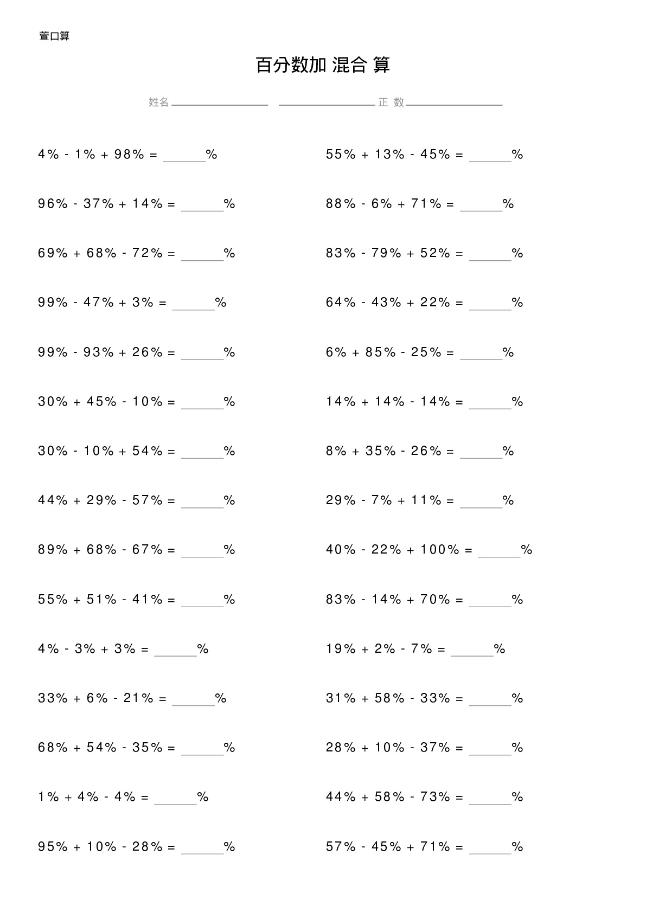Click the header text 萱口算

point(54,36)
